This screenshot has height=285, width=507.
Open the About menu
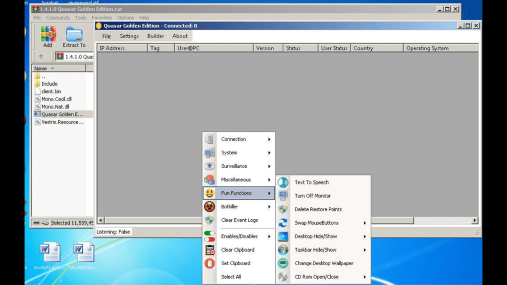click(x=180, y=36)
